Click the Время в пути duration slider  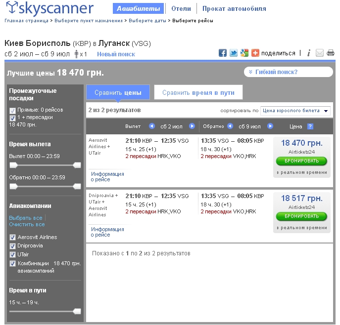(45, 312)
